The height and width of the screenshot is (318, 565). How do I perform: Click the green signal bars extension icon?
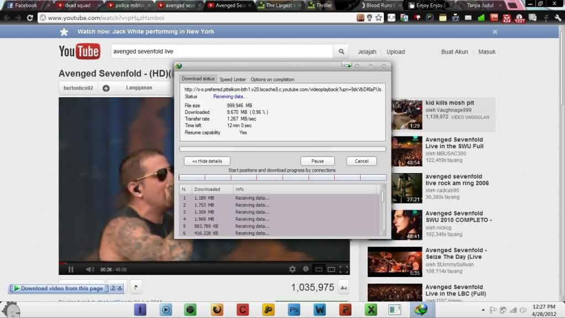click(481, 18)
